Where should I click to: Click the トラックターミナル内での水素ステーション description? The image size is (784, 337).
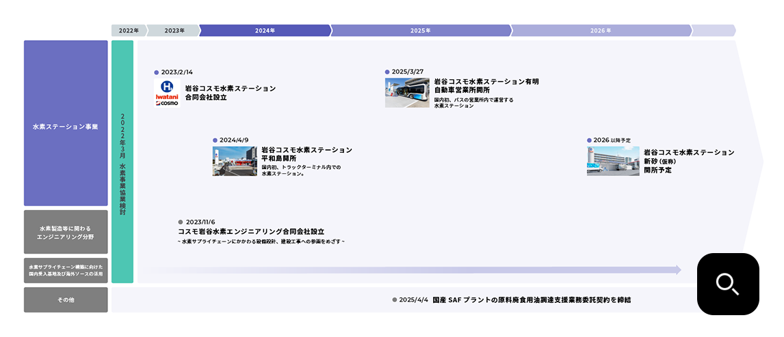click(301, 171)
